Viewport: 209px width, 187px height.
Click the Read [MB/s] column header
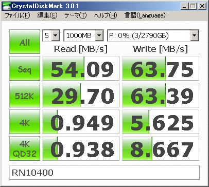click(81, 49)
